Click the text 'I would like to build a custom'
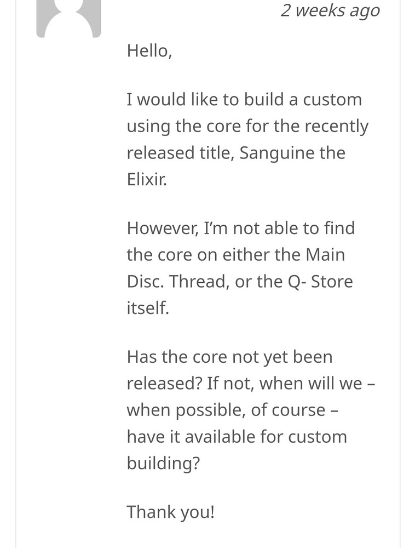 (x=244, y=100)
